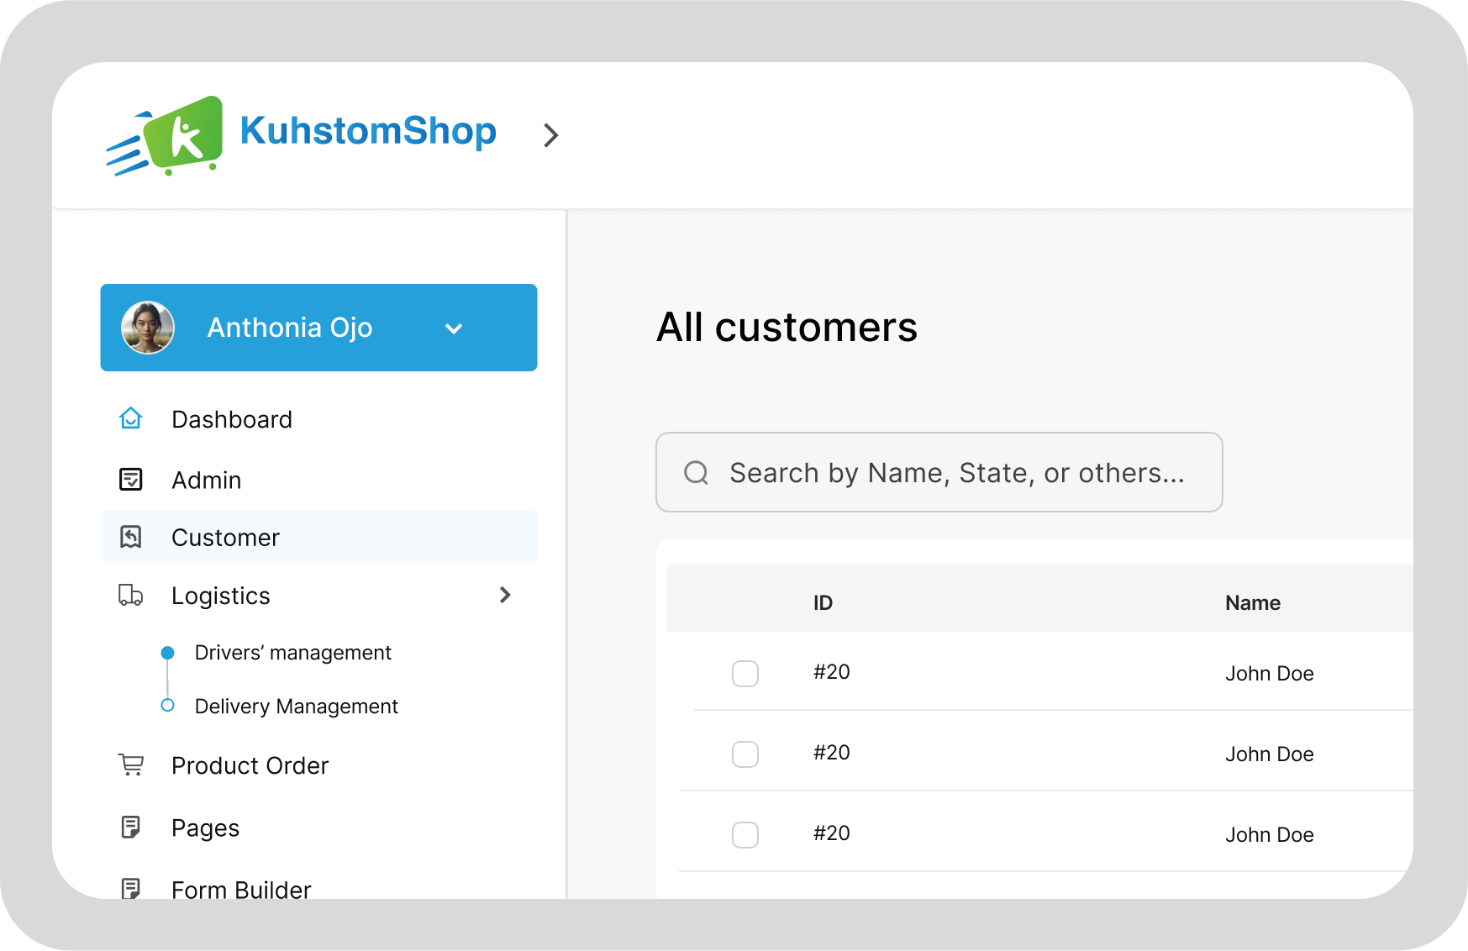Tick the first John Doe row checkbox
Screen dimensions: 1468x951
point(745,674)
